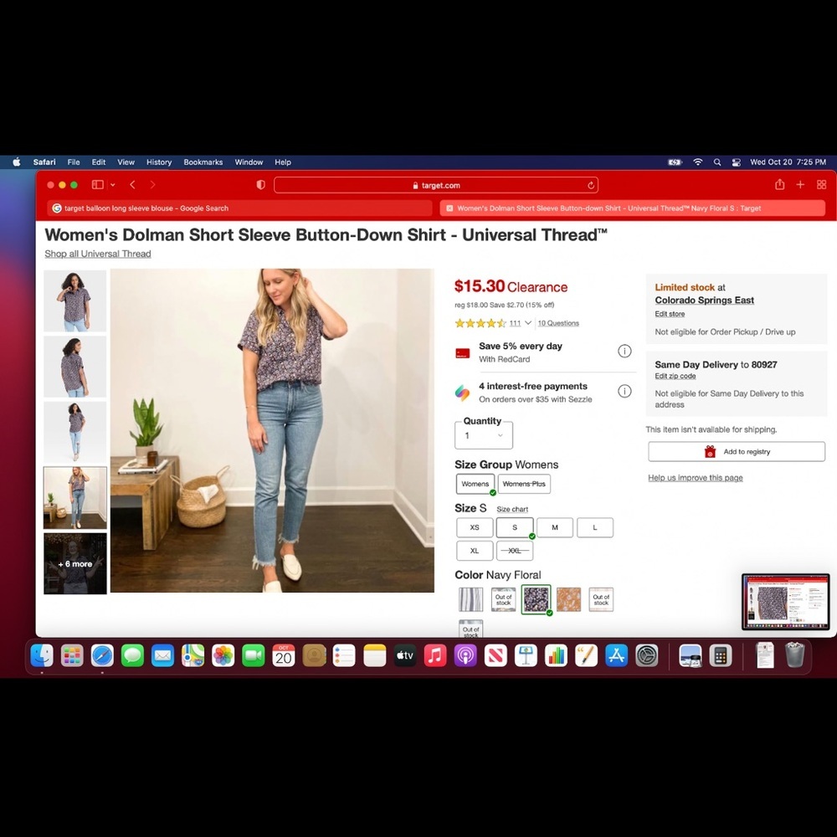Open App Store in the dock
The height and width of the screenshot is (837, 837).
(617, 655)
